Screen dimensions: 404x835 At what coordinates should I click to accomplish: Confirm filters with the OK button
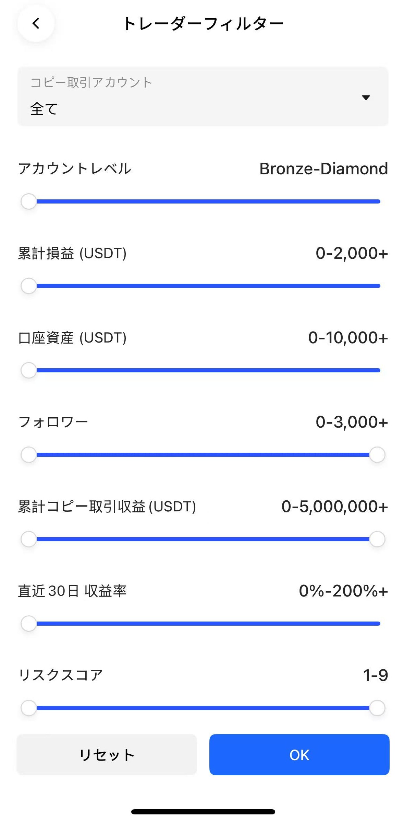tap(299, 755)
